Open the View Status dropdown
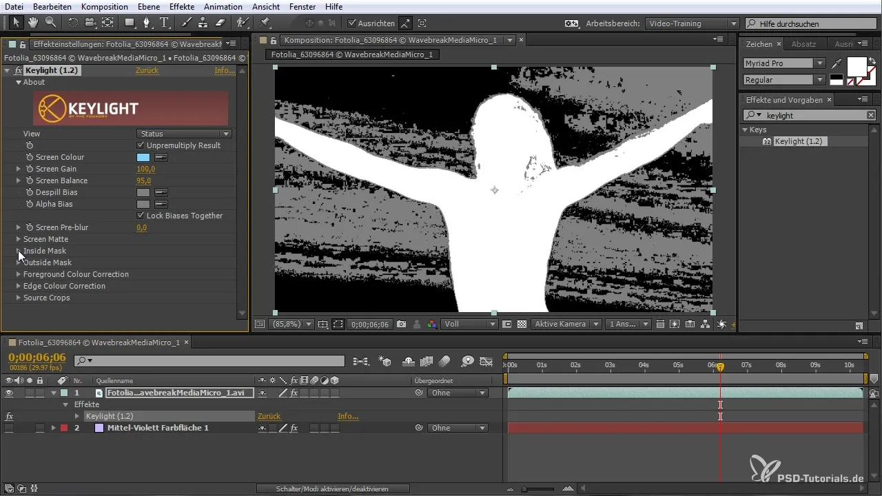882x496 pixels. point(184,134)
